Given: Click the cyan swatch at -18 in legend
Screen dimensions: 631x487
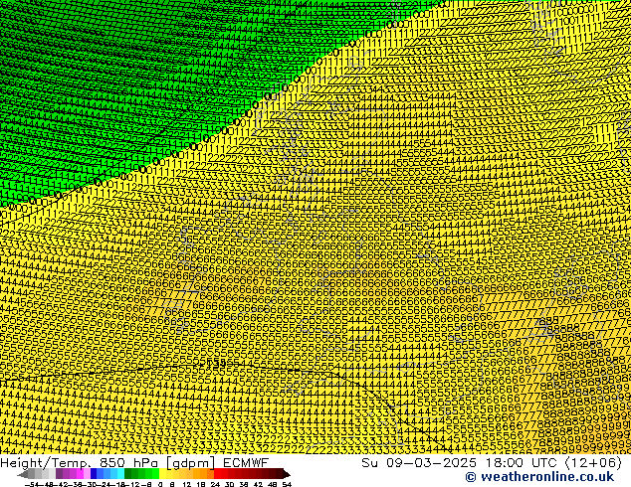Looking at the screenshot, I should pyautogui.click(x=120, y=473).
